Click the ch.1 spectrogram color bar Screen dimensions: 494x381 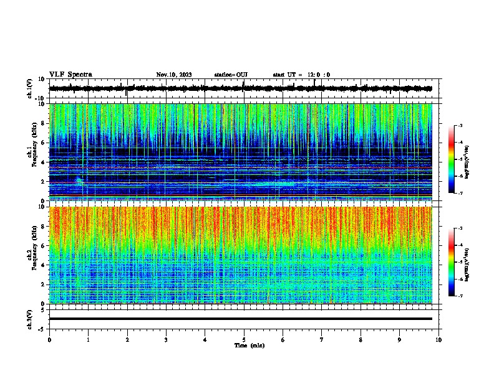tap(452, 159)
